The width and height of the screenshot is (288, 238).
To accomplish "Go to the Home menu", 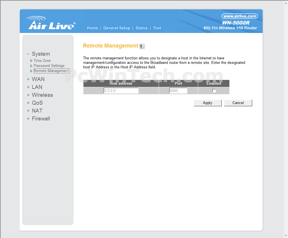I will click(x=92, y=28).
